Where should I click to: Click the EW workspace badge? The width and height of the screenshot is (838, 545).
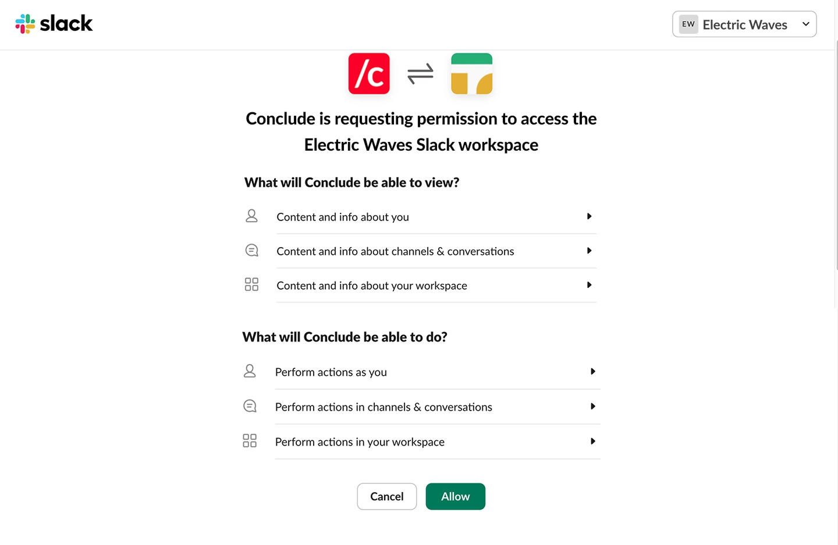coord(688,24)
